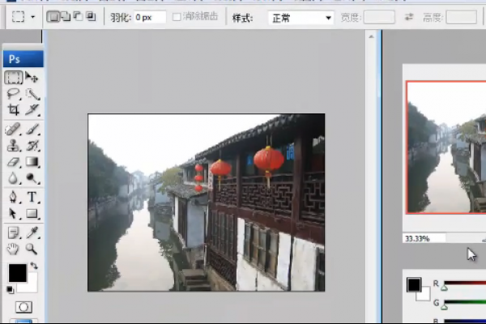Screen dimensions: 486x324
Task: Click the Color panel background swatch
Action: [x=425, y=295]
